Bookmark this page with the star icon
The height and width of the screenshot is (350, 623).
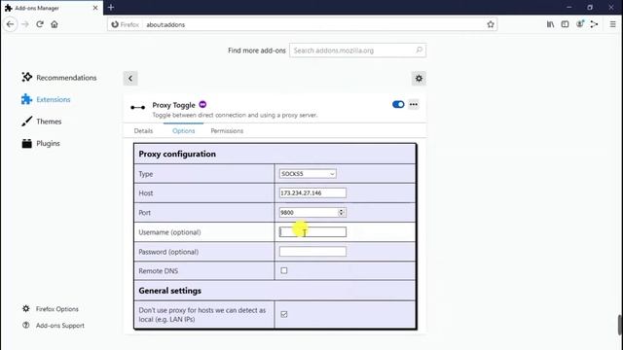(491, 24)
